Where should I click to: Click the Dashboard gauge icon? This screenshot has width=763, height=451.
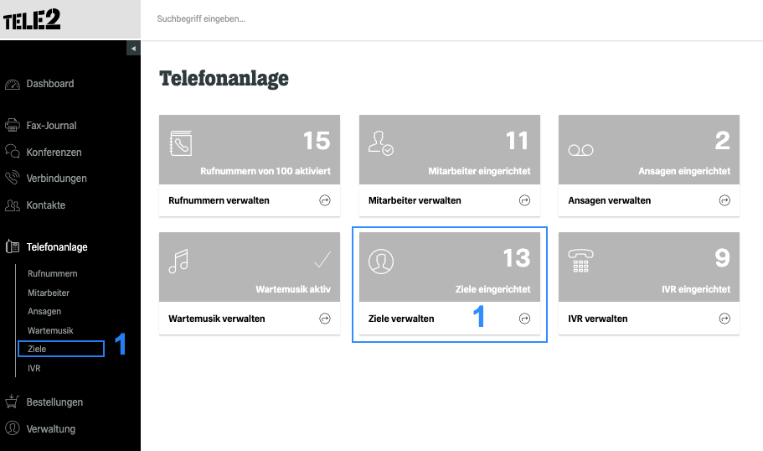click(13, 85)
